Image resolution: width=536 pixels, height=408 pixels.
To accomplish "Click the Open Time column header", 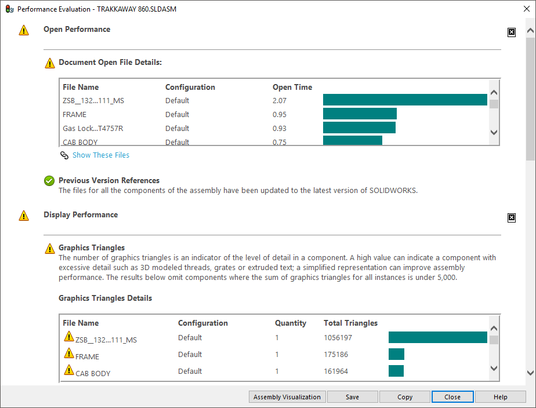I will [x=292, y=87].
